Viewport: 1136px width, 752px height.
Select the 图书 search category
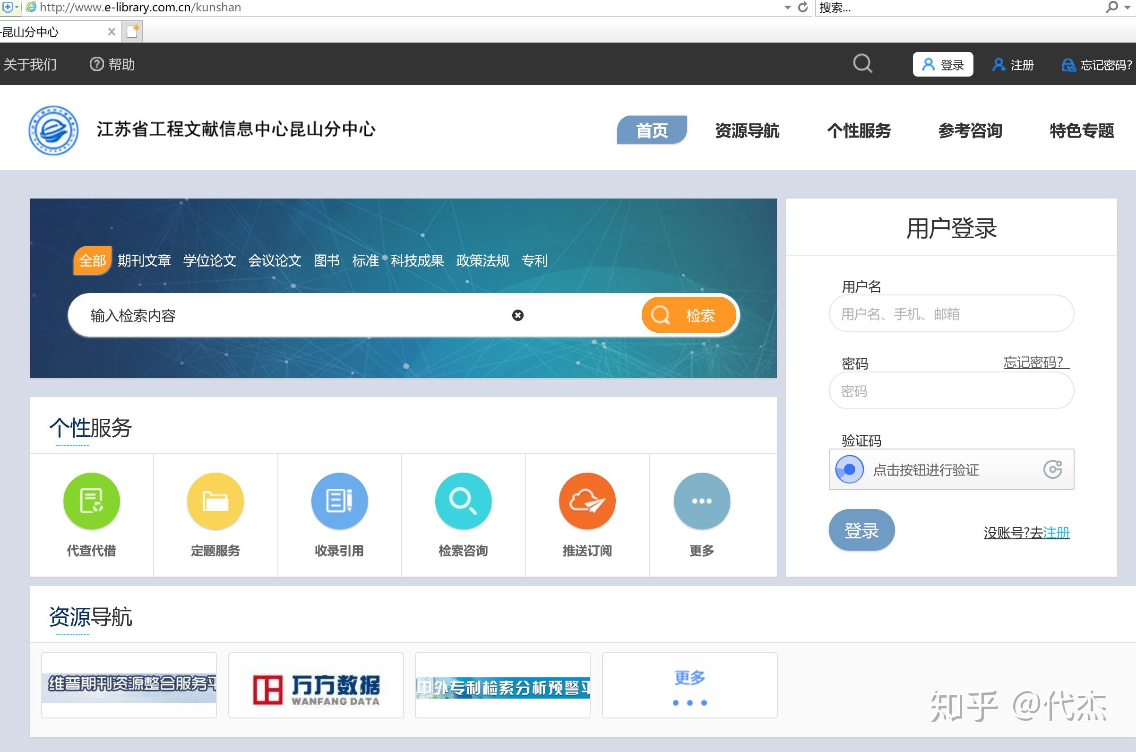point(327,260)
